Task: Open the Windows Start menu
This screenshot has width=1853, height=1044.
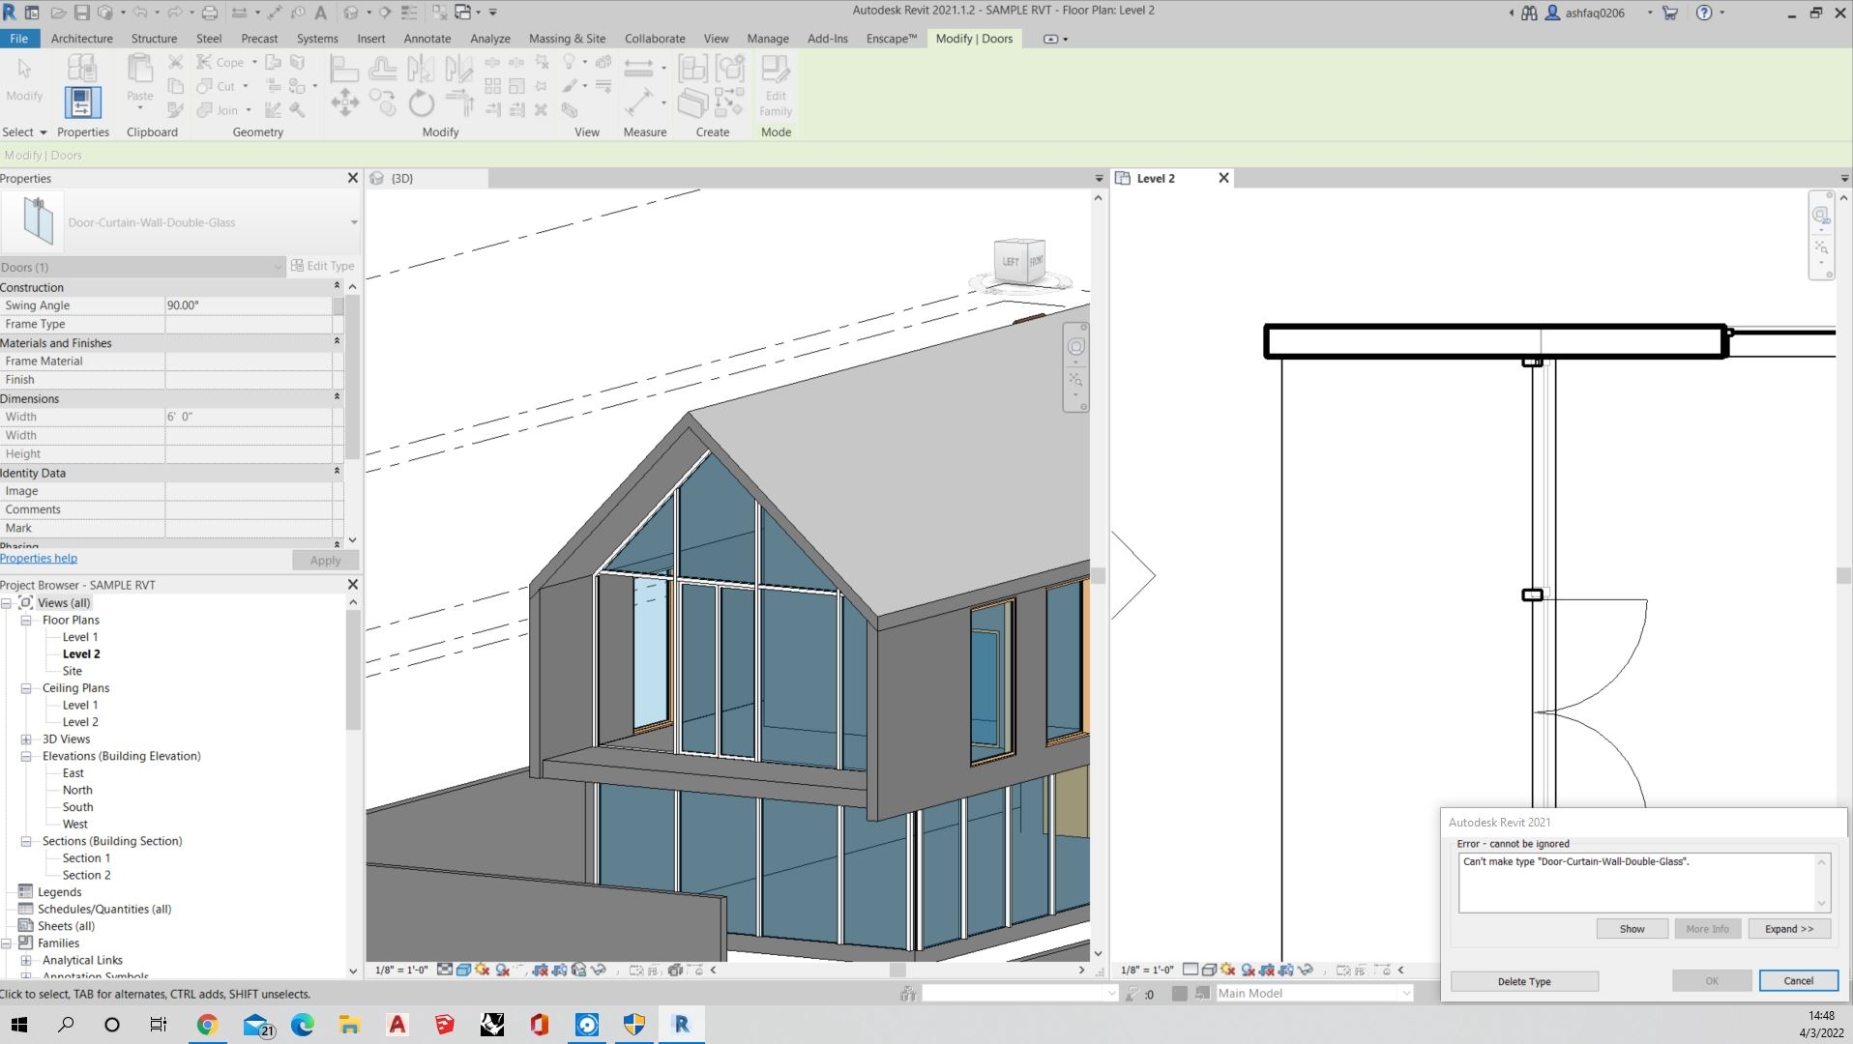Action: click(19, 1025)
